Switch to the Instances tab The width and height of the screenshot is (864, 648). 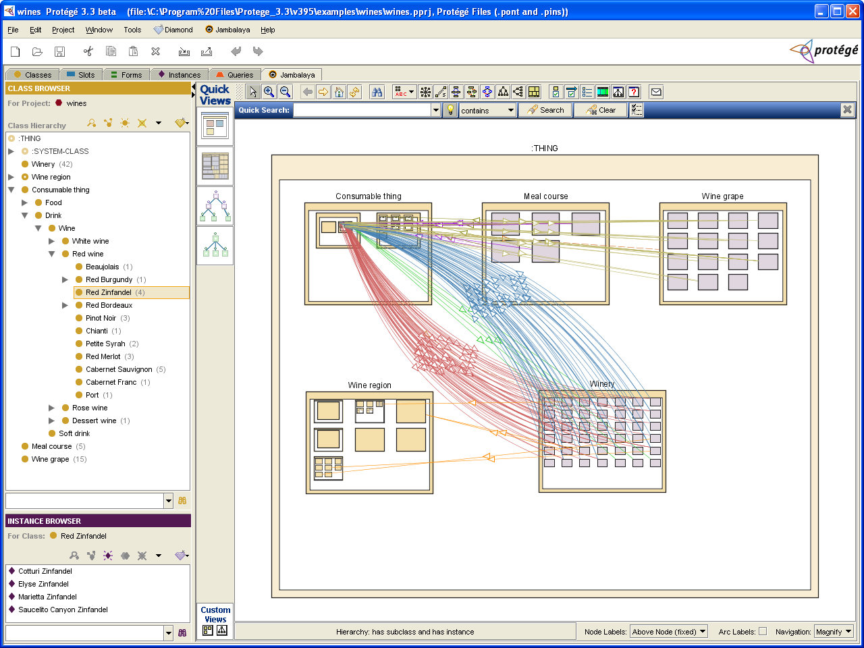tap(179, 75)
